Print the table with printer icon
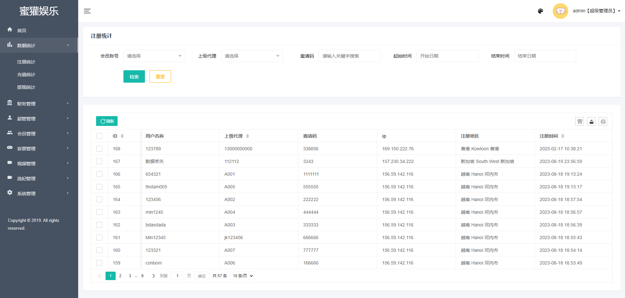Image resolution: width=625 pixels, height=298 pixels. [603, 122]
